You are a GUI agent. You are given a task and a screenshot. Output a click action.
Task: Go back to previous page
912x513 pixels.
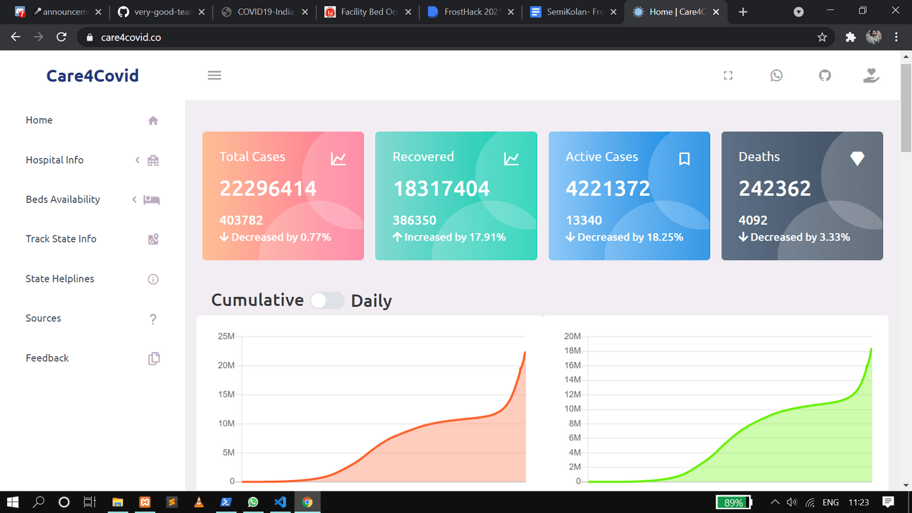point(16,37)
